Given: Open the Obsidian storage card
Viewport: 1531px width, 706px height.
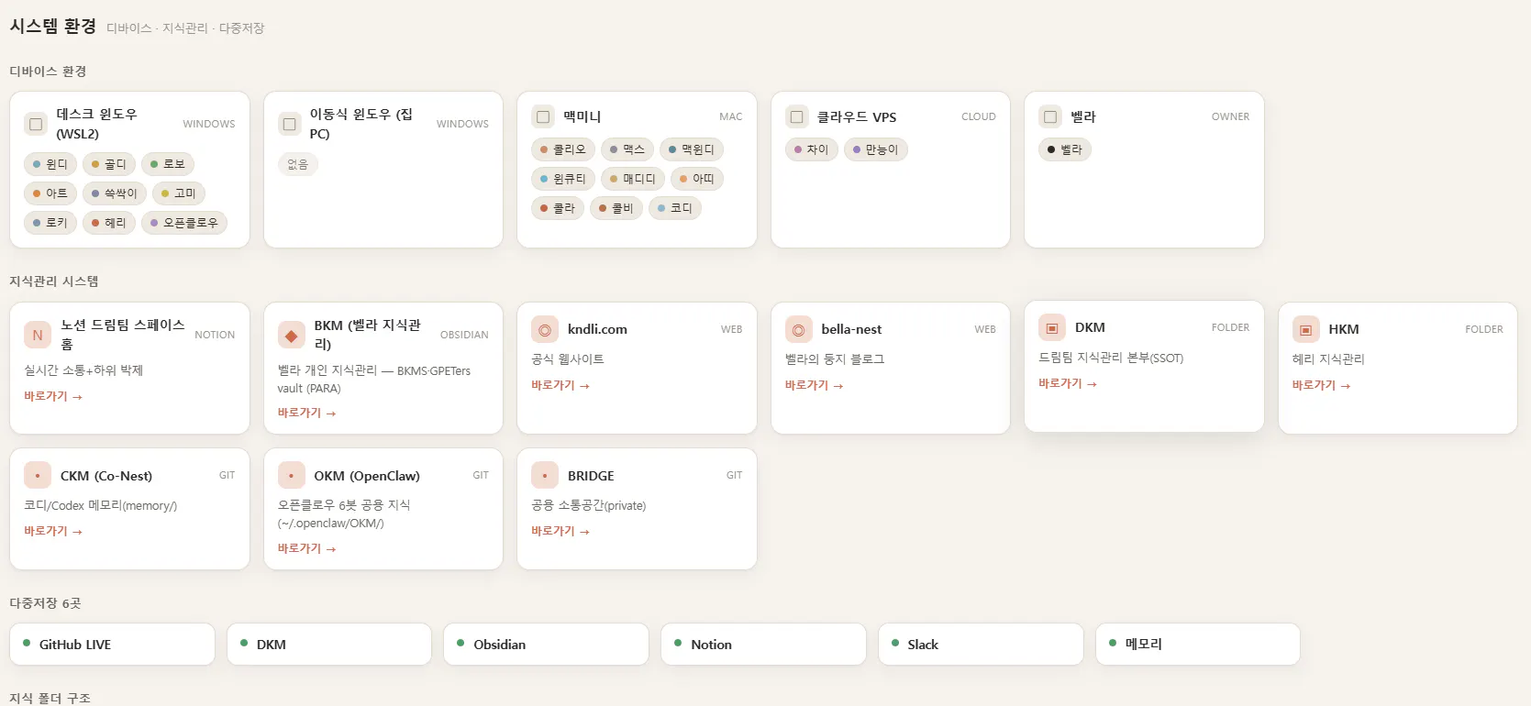Looking at the screenshot, I should click(547, 645).
